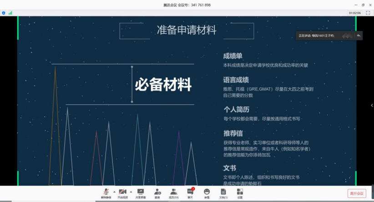Collapse the current speaker bar with arrow icon
This screenshot has height=202, width=374.
[x=359, y=36]
